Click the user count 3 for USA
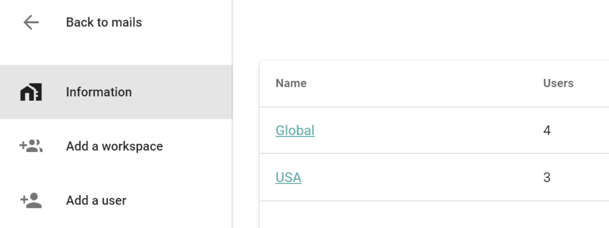Screen dimensions: 609x228 coord(547,177)
